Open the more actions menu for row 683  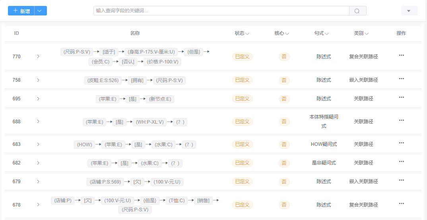pyautogui.click(x=401, y=143)
